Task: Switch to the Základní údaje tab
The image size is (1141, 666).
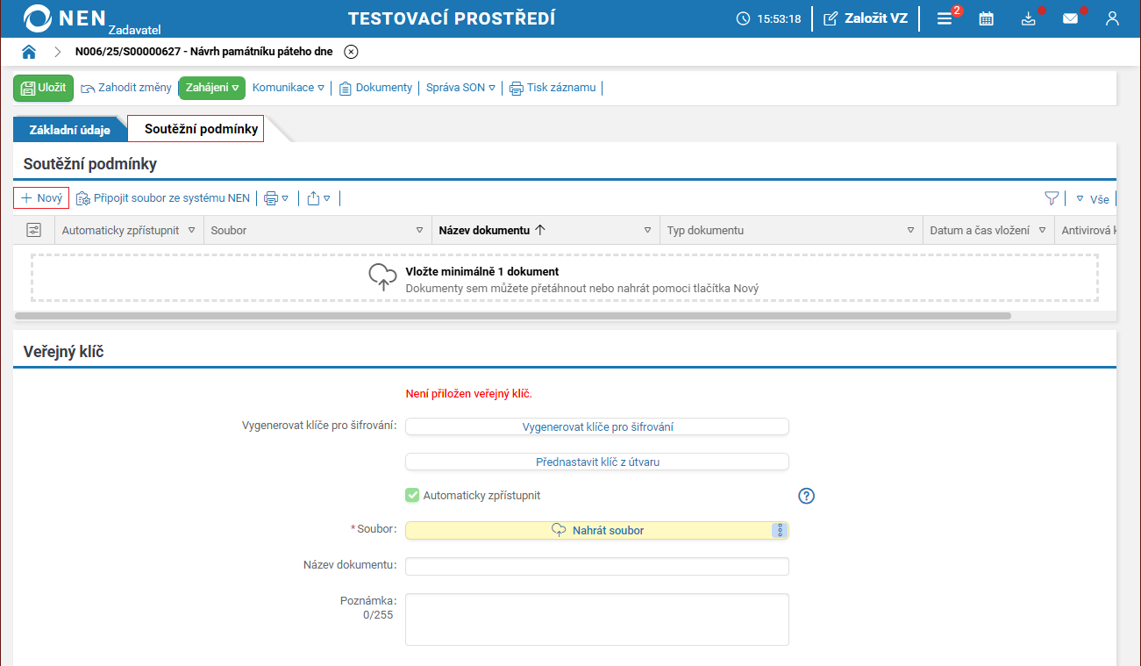Action: pos(70,130)
